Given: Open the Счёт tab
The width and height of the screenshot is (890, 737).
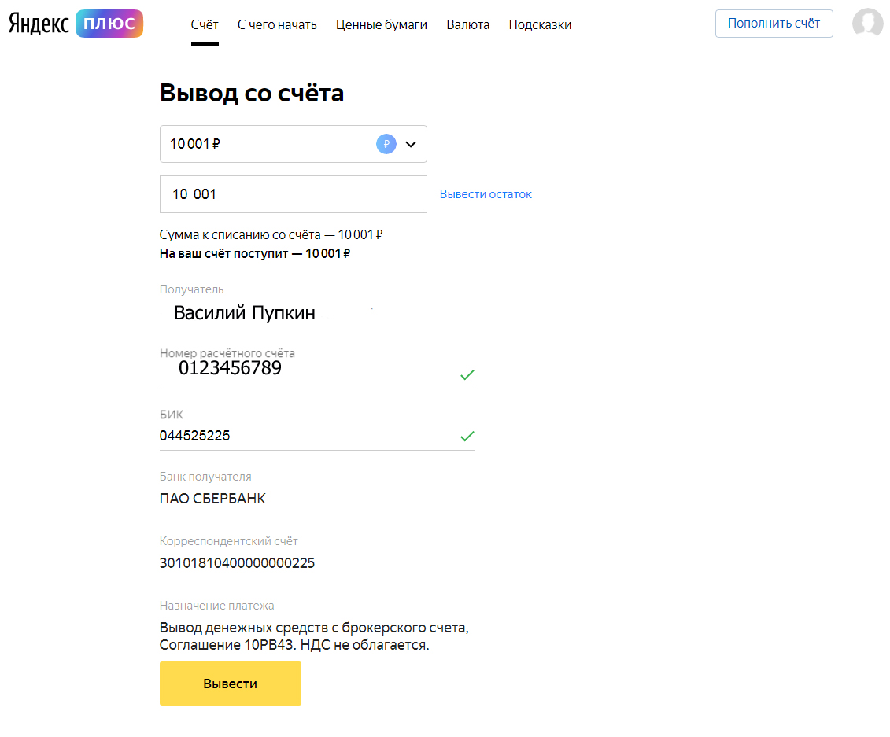Looking at the screenshot, I should click(x=205, y=24).
